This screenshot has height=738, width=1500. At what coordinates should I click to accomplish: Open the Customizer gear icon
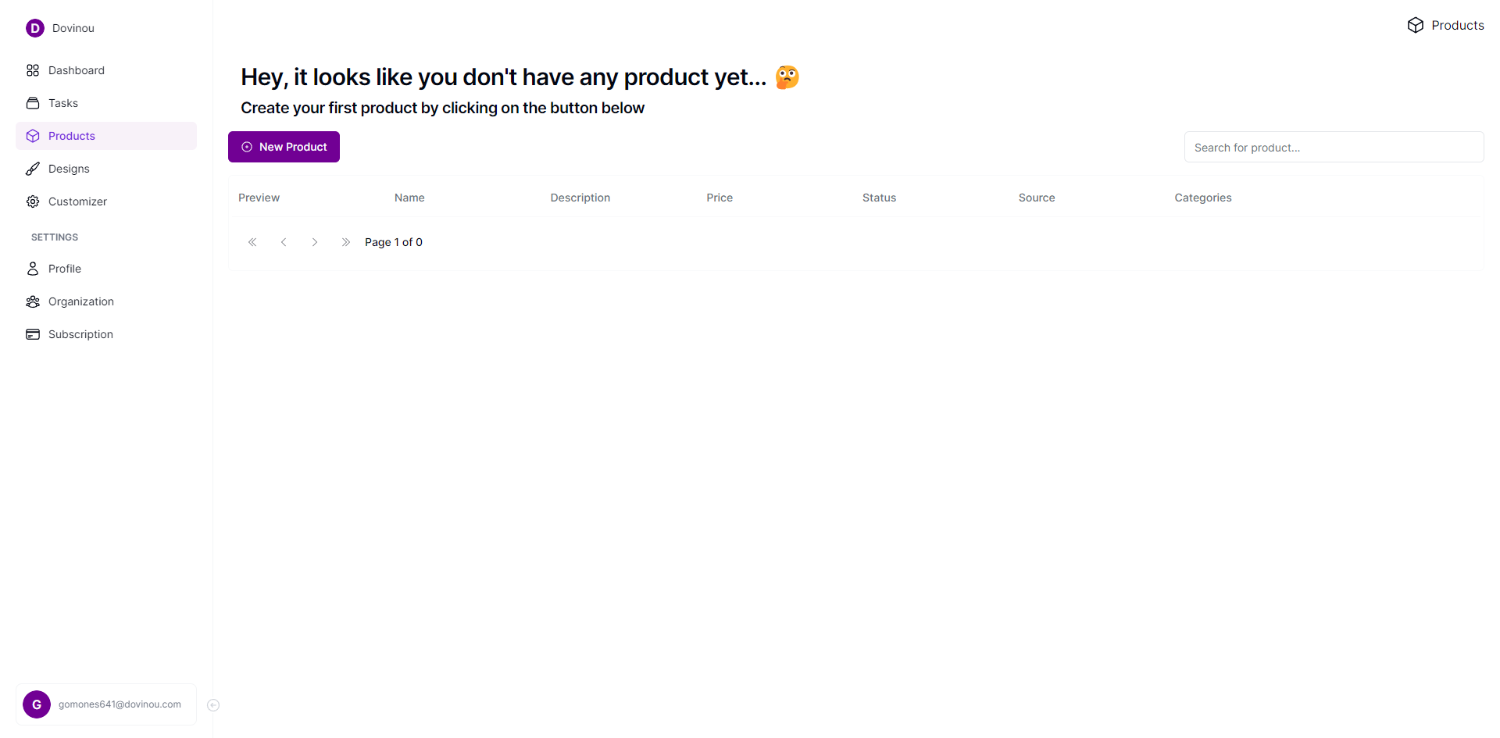pyautogui.click(x=33, y=201)
